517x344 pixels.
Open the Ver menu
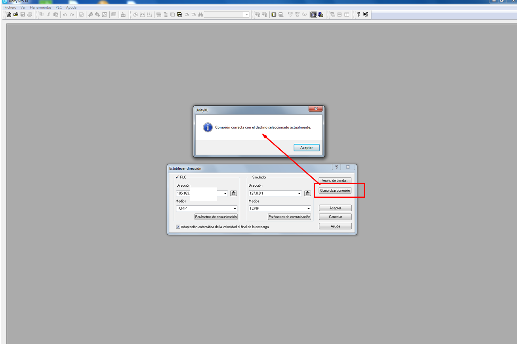[23, 7]
